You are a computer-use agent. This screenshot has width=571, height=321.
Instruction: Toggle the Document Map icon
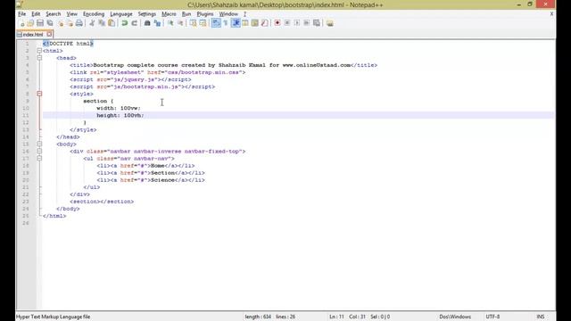pos(255,23)
